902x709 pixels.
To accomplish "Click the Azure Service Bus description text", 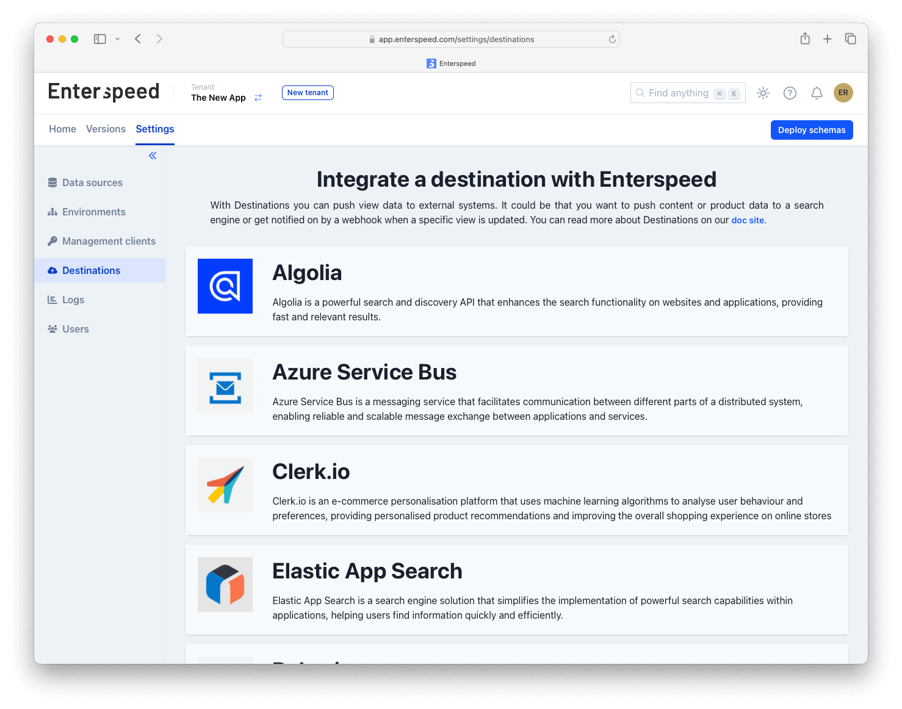I will 538,409.
